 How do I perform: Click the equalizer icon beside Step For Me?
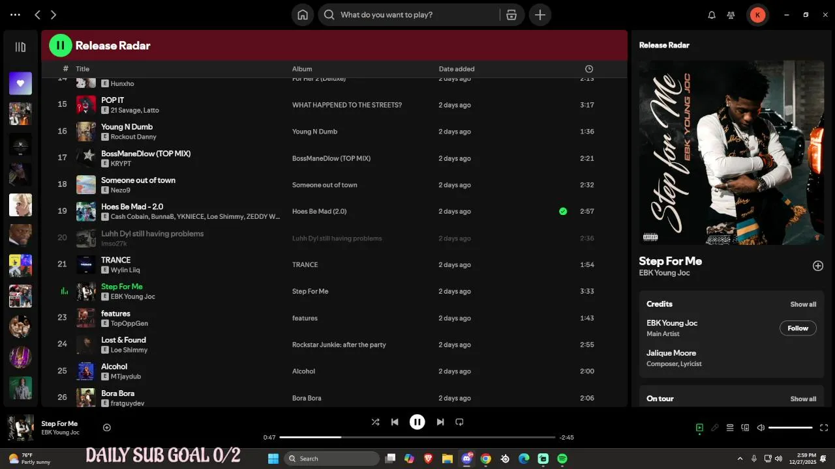(64, 291)
